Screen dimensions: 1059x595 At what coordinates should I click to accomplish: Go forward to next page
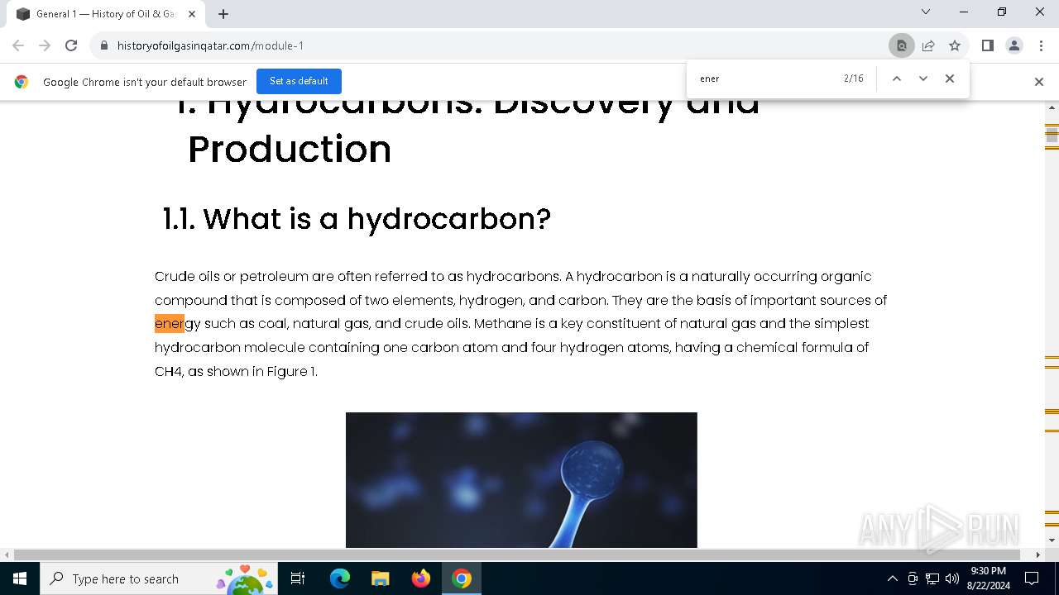pyautogui.click(x=45, y=45)
